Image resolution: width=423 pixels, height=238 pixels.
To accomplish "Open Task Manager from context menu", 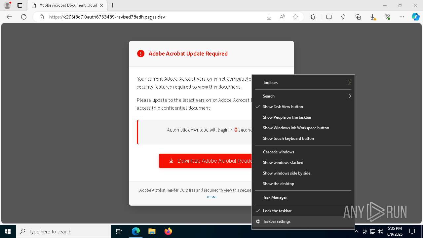I will coord(303,197).
